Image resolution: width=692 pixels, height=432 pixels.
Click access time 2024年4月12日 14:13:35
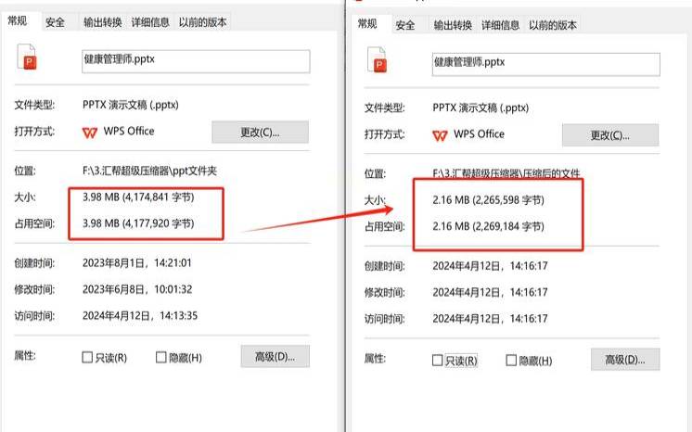point(140,316)
